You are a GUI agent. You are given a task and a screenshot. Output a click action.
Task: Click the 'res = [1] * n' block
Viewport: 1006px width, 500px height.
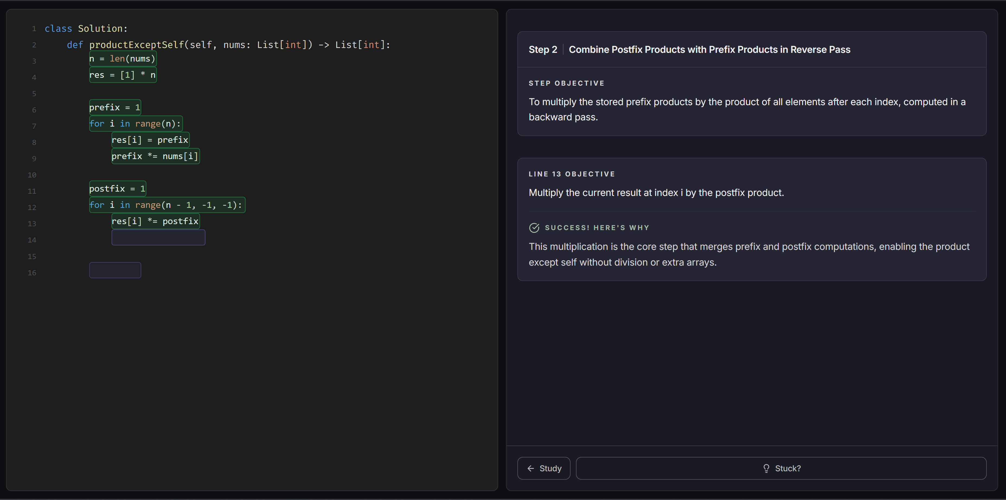click(x=123, y=75)
